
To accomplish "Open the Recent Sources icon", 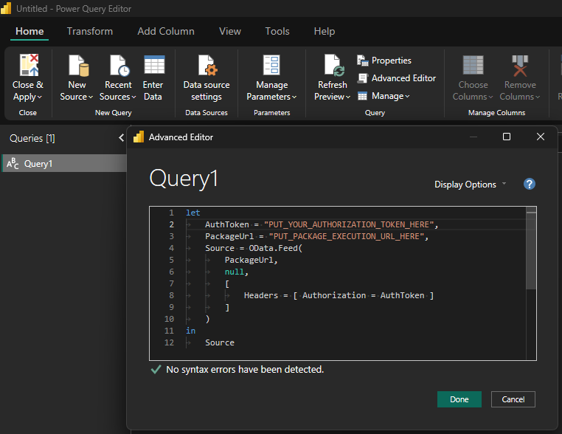I will 119,66.
